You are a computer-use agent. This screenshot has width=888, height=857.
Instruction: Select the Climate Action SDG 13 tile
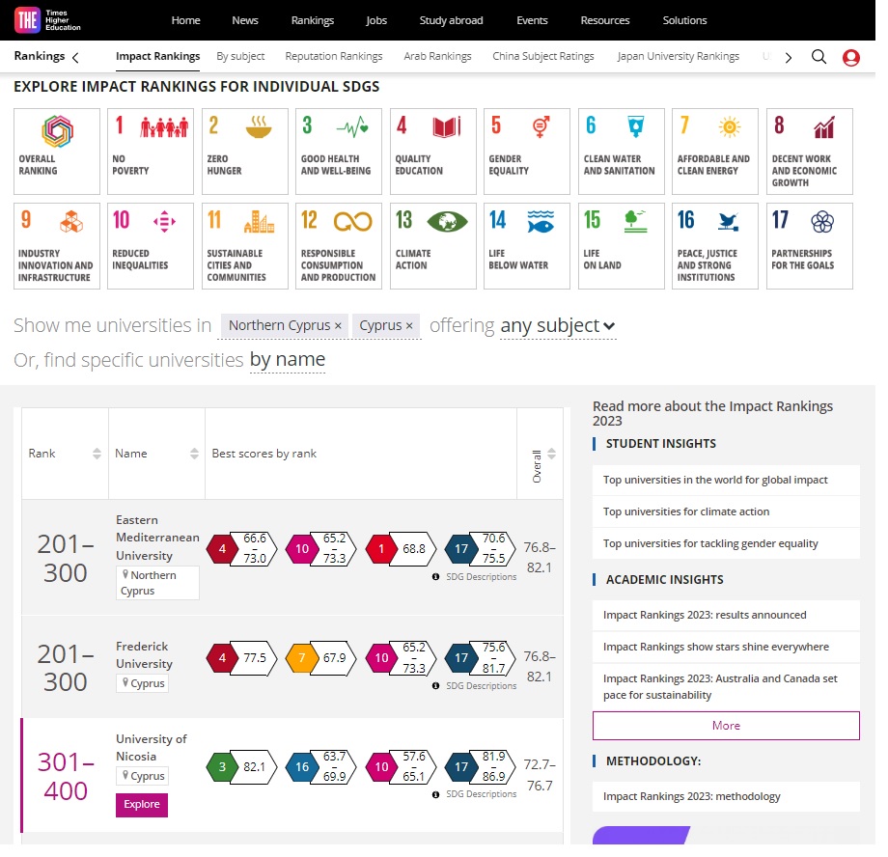tap(434, 246)
